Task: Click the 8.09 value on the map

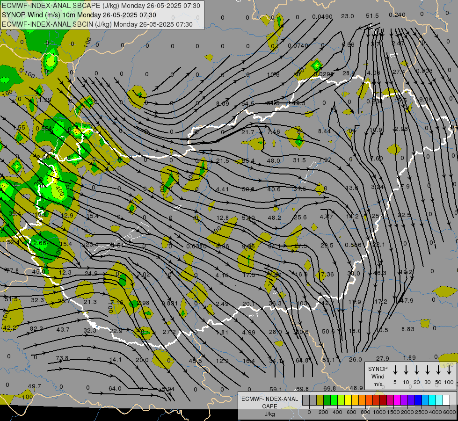Action: point(223,104)
